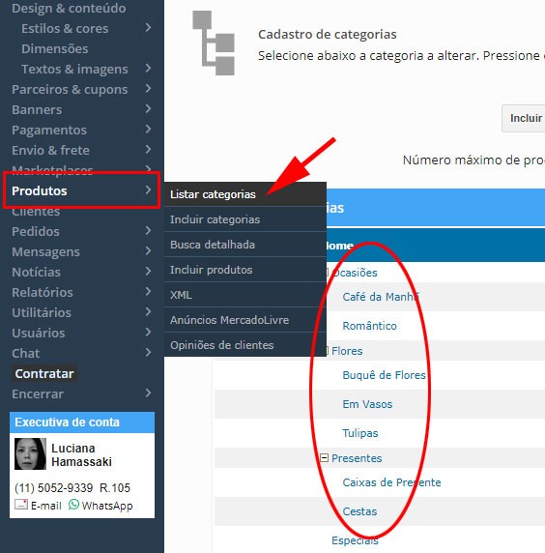
Task: Open the Cestas category link
Action: [x=359, y=511]
